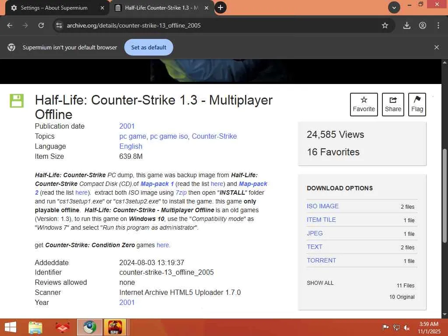Open the red box app in taskbar

pos(62,327)
